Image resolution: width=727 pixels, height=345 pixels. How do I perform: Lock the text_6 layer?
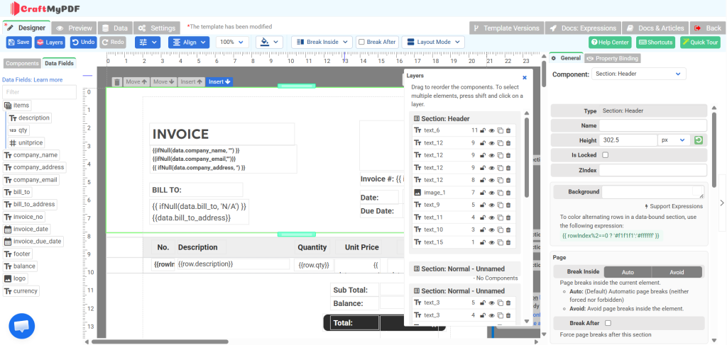click(x=482, y=130)
